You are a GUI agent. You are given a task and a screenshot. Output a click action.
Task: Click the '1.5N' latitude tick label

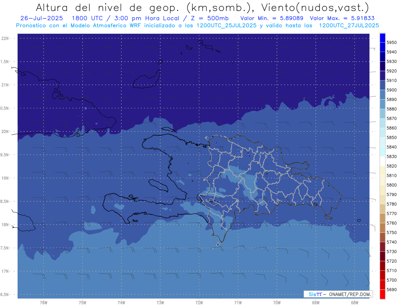pos(5,62)
